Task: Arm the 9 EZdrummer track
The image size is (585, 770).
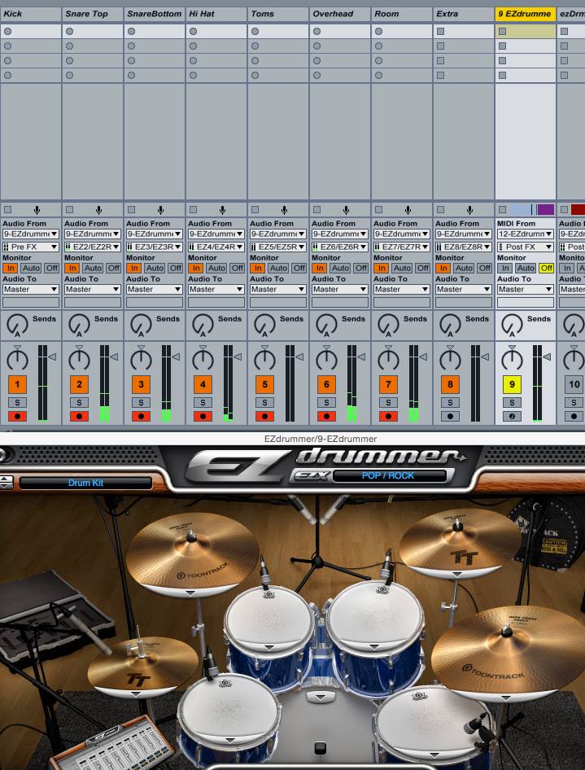Action: click(512, 417)
